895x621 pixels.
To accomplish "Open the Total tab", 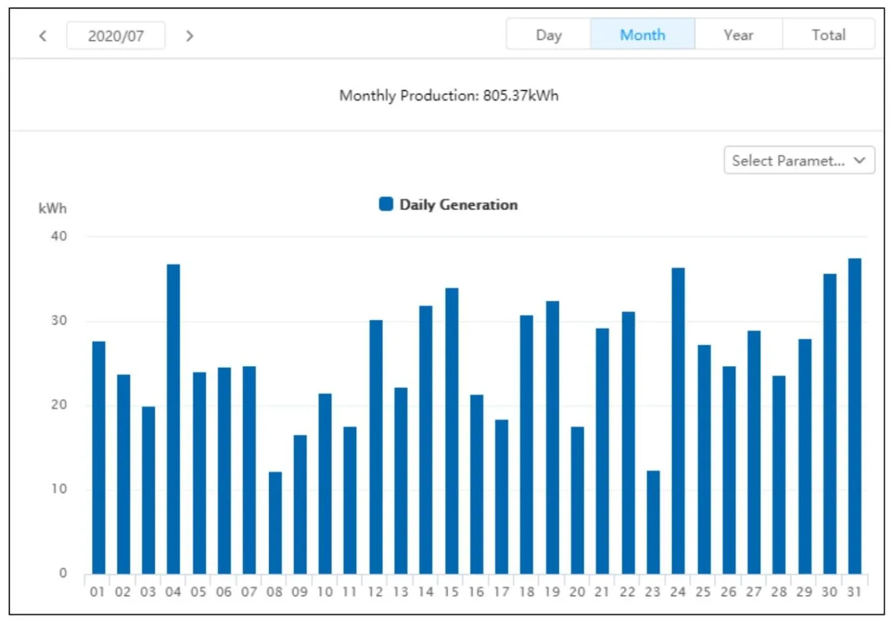I will click(829, 34).
